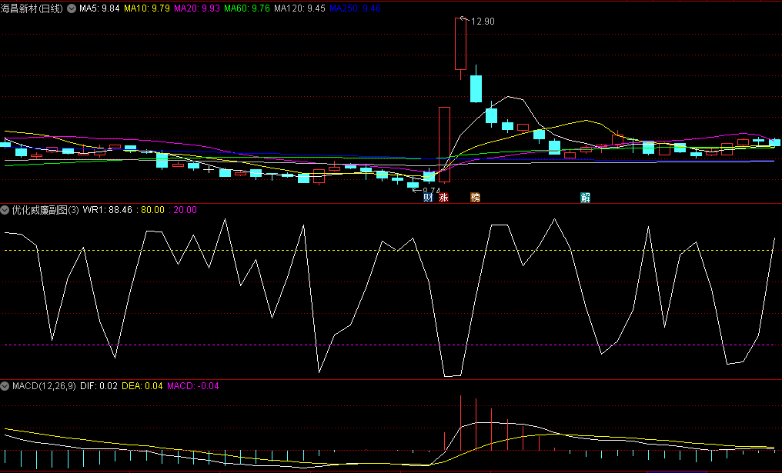Viewport: 782px width, 473px height.
Task: Click the 12.90 high price label
Action: point(483,22)
